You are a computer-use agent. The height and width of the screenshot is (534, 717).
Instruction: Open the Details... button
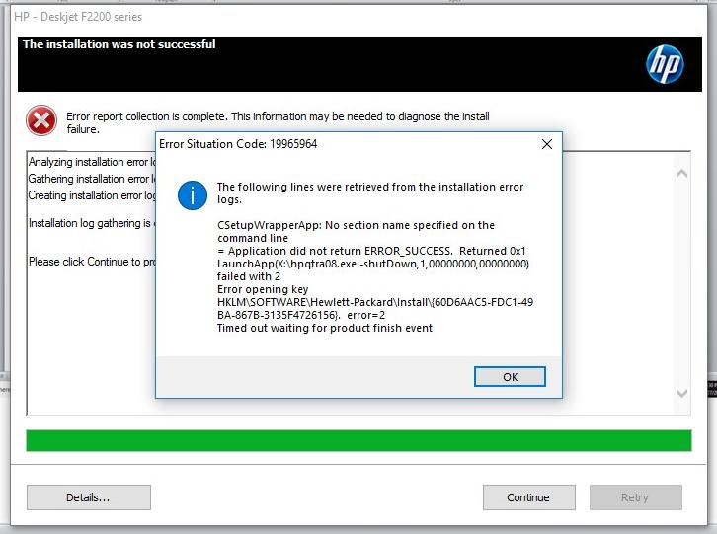88,497
